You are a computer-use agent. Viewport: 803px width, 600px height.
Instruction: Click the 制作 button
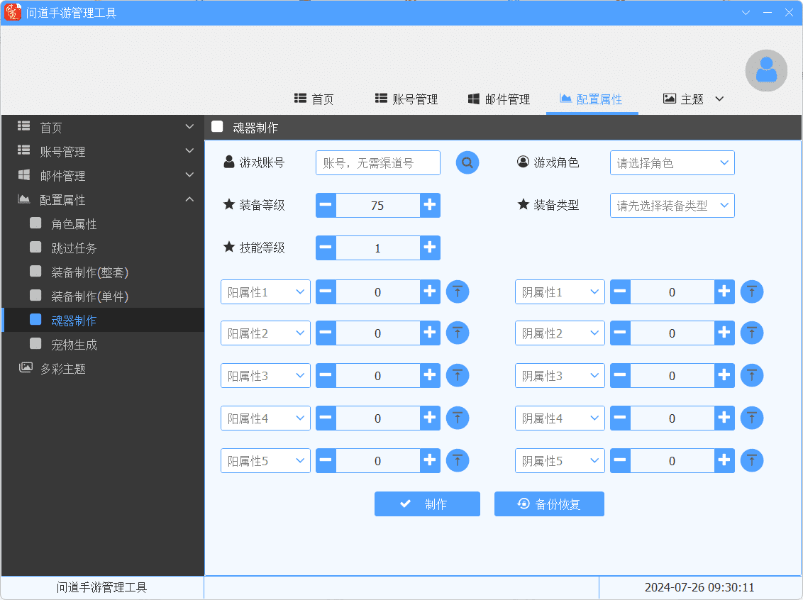(x=427, y=504)
